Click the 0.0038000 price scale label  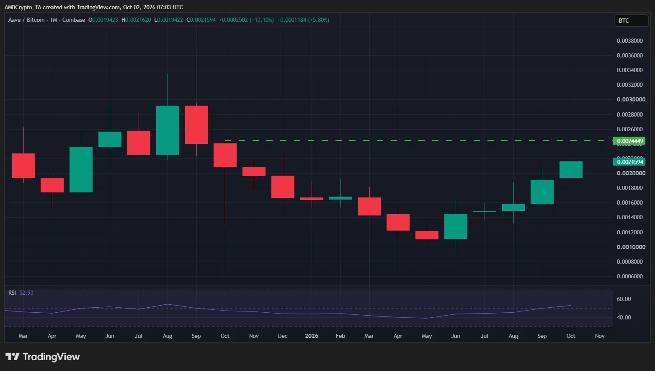630,41
